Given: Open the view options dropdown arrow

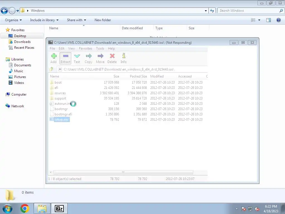Looking at the screenshot, I should 259,20.
